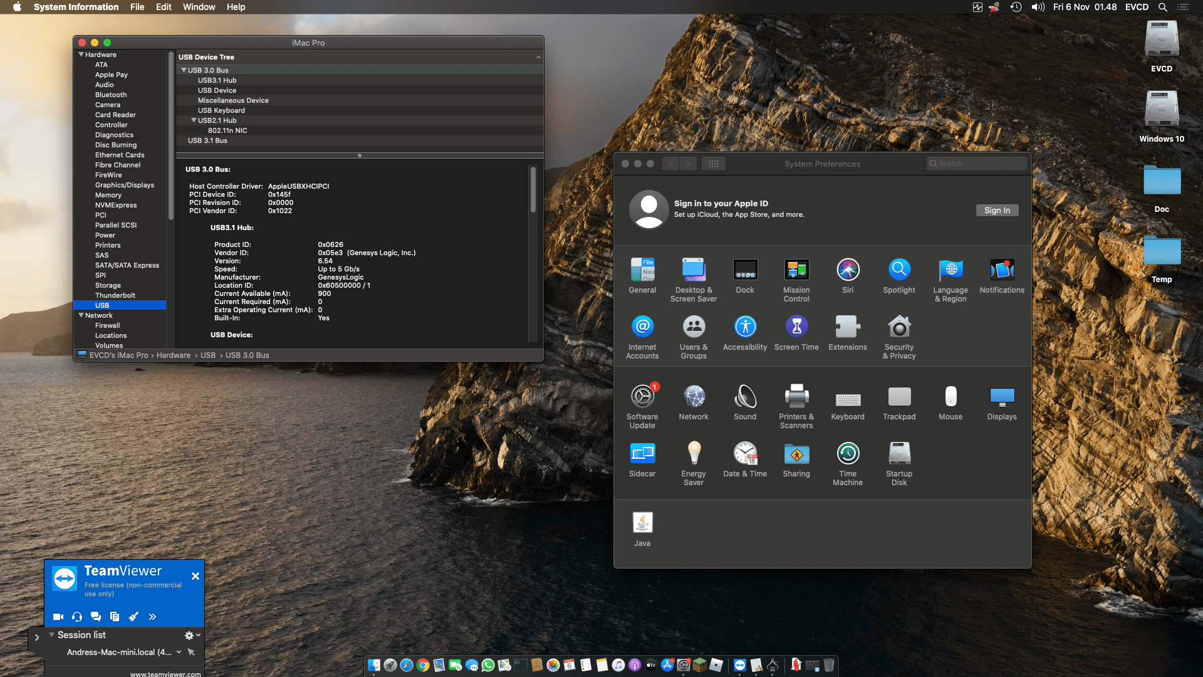Open Accessibility preferences
This screenshot has height=677, width=1203.
[745, 333]
